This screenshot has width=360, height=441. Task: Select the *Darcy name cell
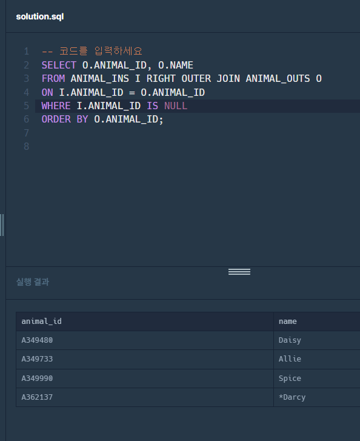click(x=317, y=397)
